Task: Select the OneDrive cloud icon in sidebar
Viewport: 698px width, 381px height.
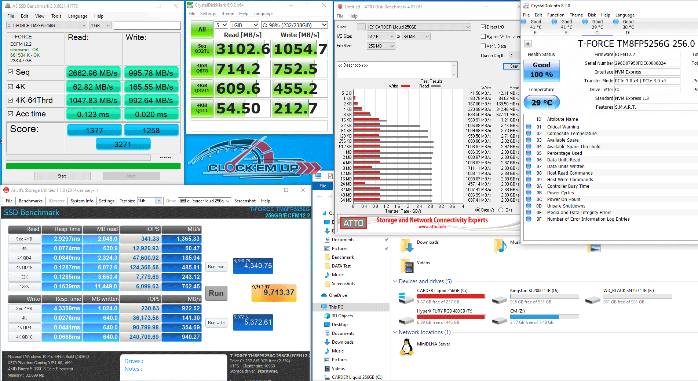Action: (x=324, y=295)
